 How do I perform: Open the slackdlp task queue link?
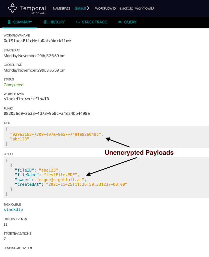[13, 210]
